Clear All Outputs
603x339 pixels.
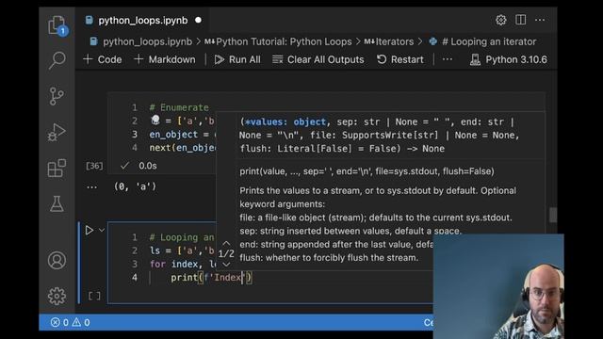pos(318,59)
